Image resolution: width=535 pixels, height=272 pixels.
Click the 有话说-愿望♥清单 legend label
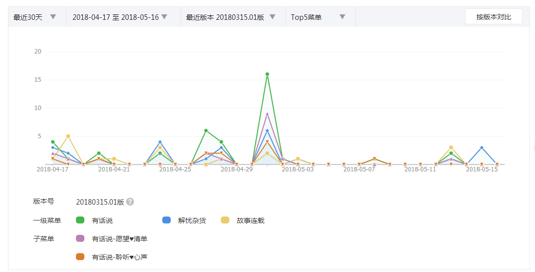coord(120,239)
